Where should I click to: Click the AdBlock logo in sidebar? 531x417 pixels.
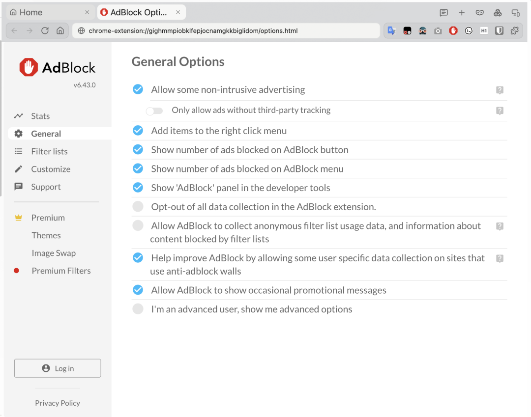[58, 67]
